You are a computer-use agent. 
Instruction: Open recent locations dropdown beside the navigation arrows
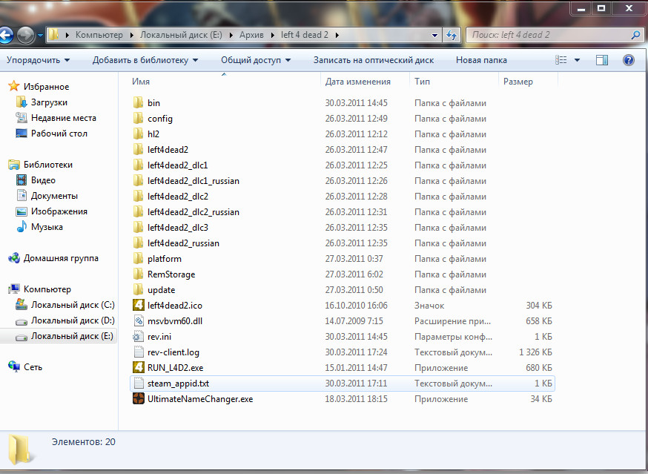point(40,35)
